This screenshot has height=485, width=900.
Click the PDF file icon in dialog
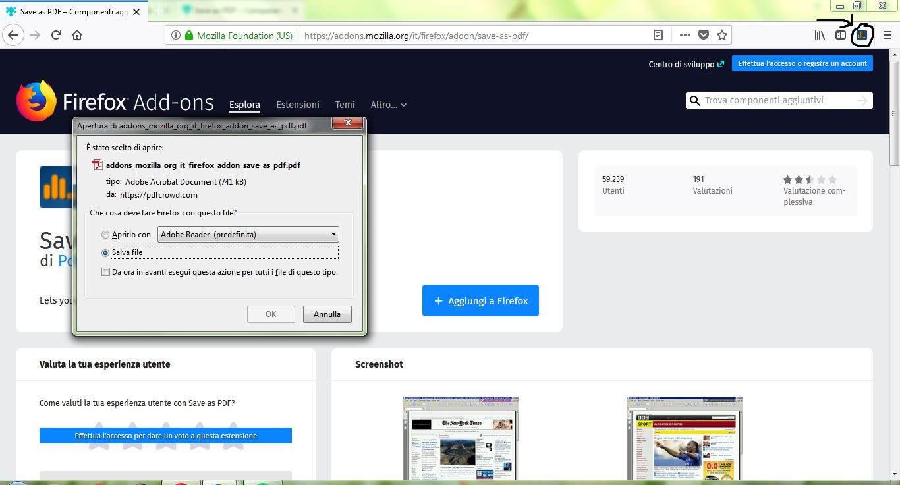98,165
